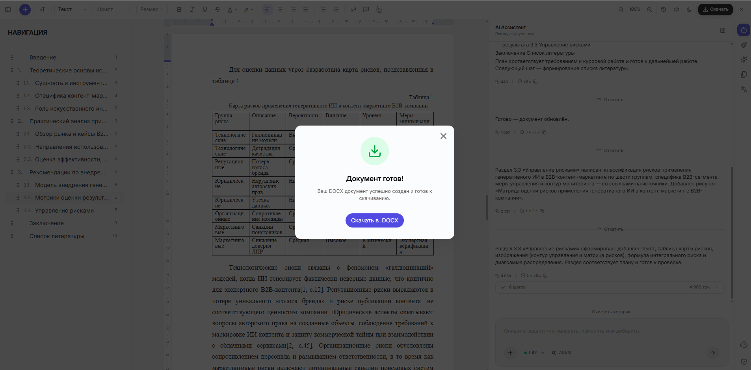
Task: Clear formatting with the eraser icon
Action: [379, 9]
